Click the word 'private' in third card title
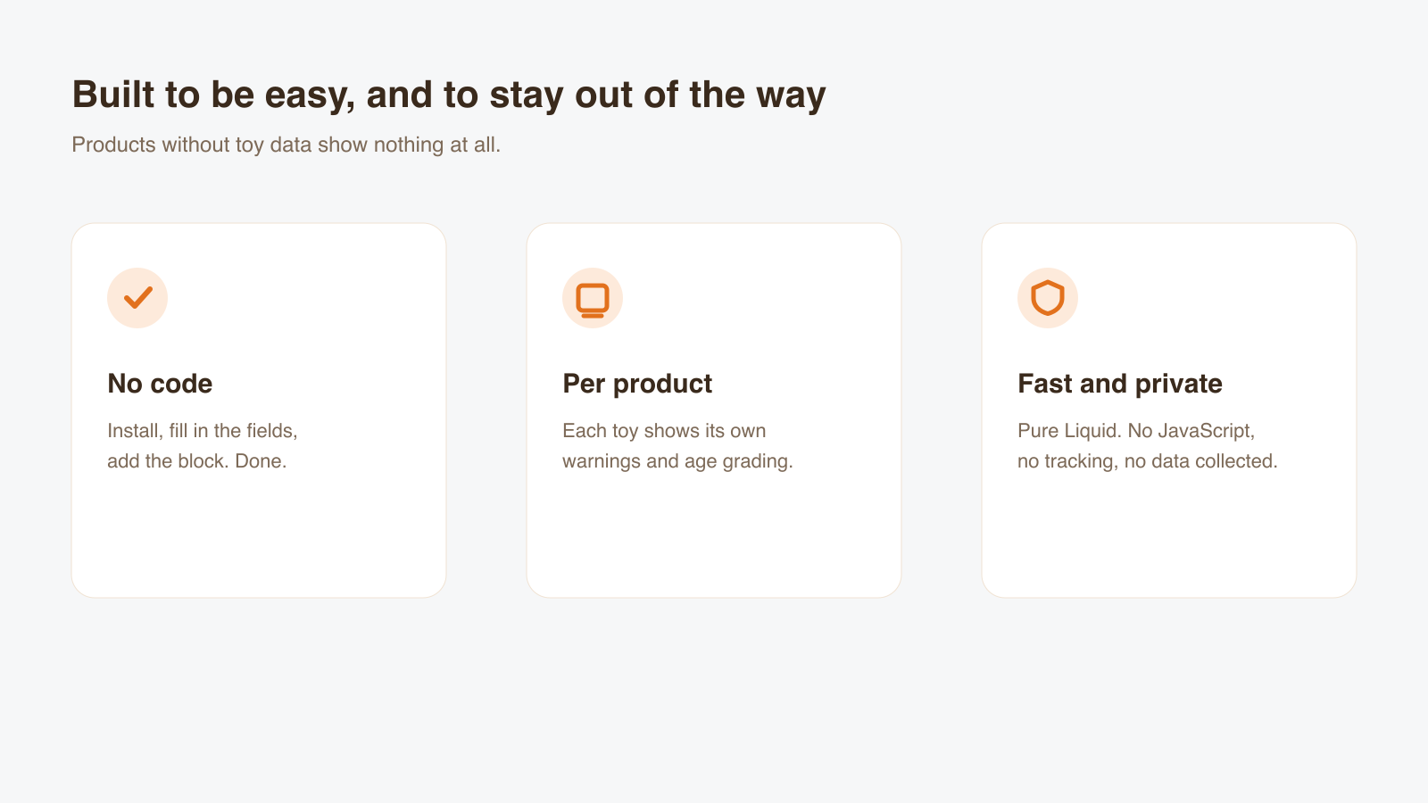This screenshot has width=1428, height=803. [1179, 384]
